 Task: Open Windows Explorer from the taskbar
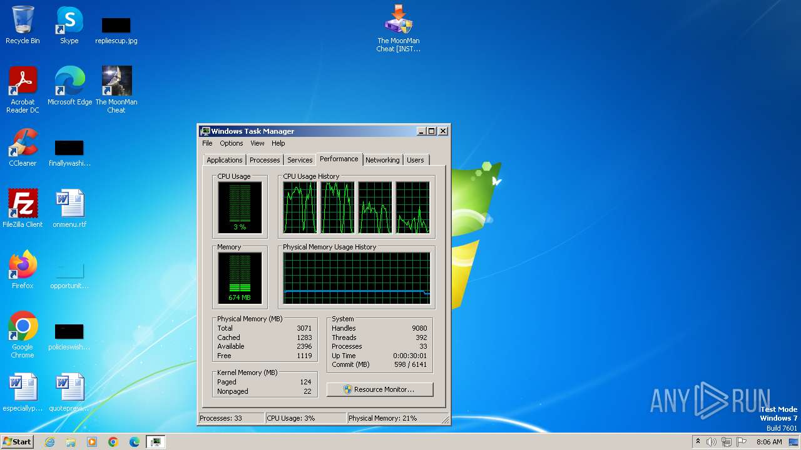coord(71,442)
